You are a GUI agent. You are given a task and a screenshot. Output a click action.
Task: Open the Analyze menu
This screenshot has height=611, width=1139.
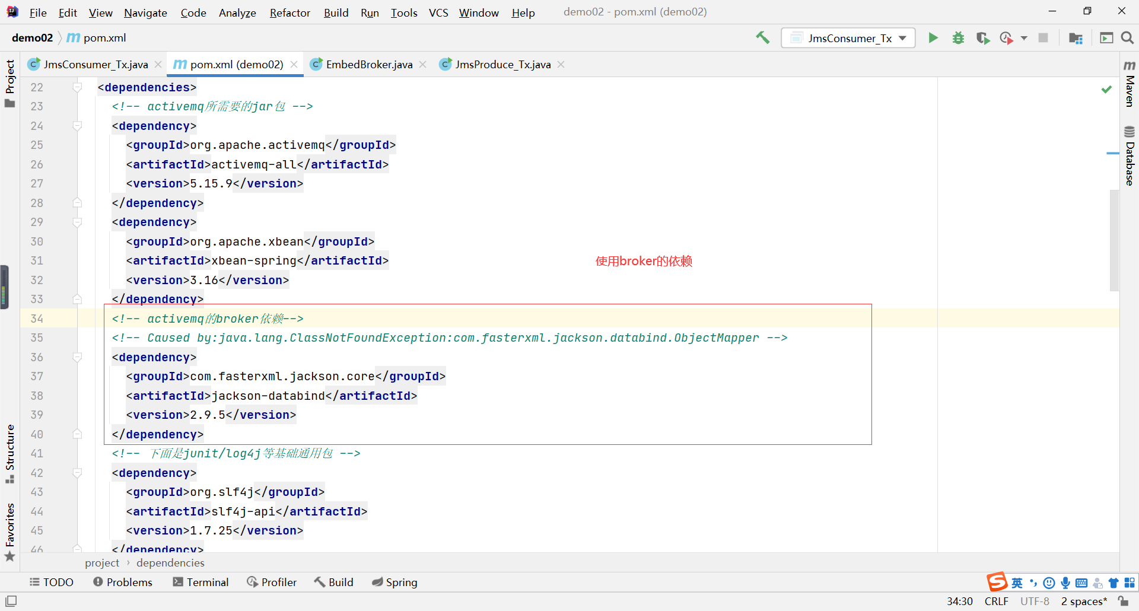[237, 12]
